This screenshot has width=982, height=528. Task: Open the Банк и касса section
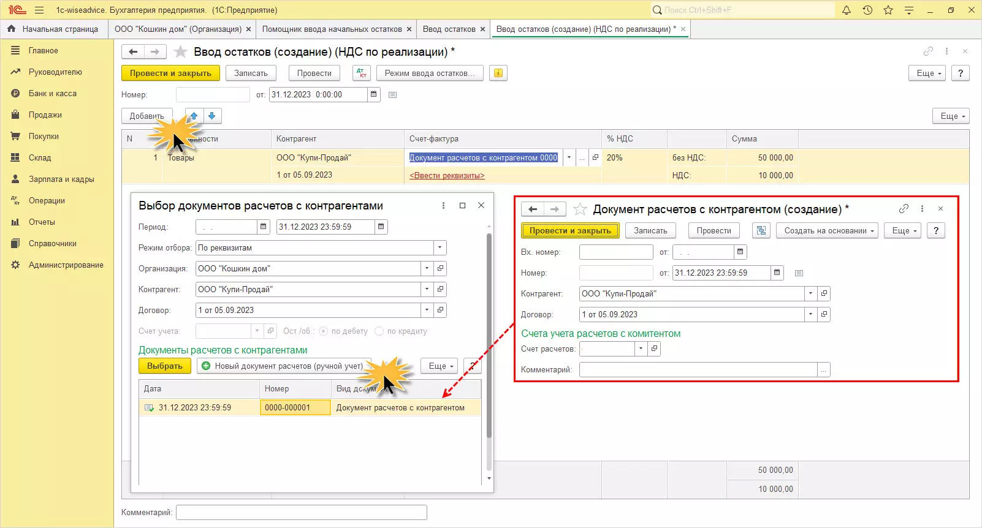52,94
